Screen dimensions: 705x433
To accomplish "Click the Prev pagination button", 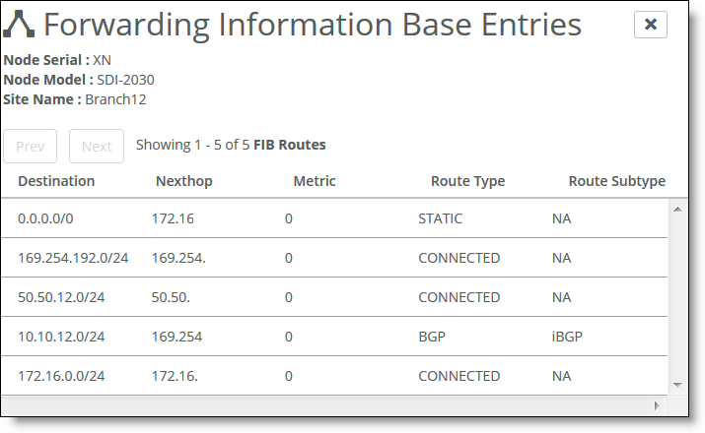I will click(x=31, y=147).
